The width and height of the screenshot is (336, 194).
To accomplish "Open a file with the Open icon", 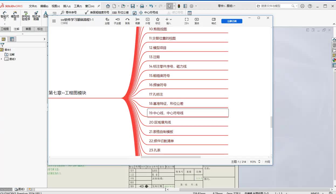I will click(123, 6).
